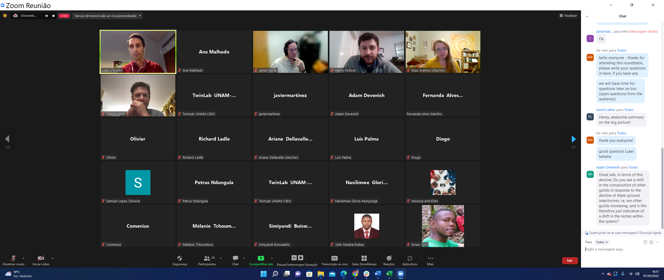
Task: Open the chat emoji picker
Action: point(651,242)
